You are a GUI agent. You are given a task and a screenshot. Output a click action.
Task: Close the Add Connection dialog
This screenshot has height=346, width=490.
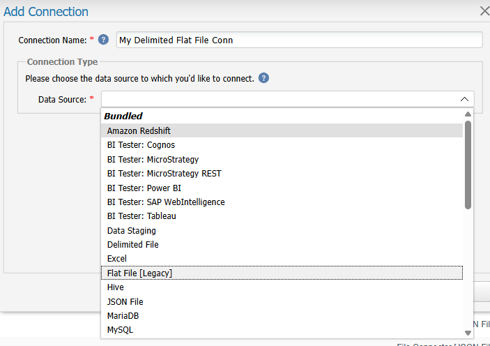484,11
